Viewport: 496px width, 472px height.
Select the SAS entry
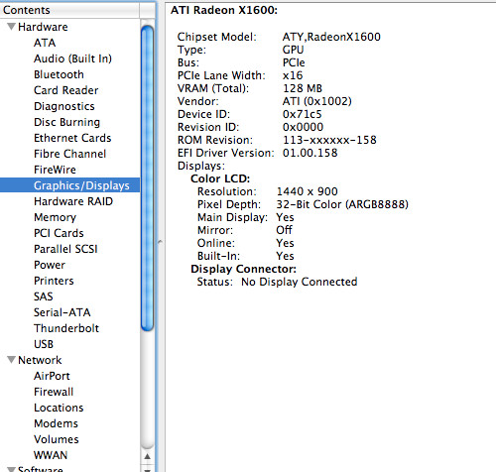pos(44,296)
